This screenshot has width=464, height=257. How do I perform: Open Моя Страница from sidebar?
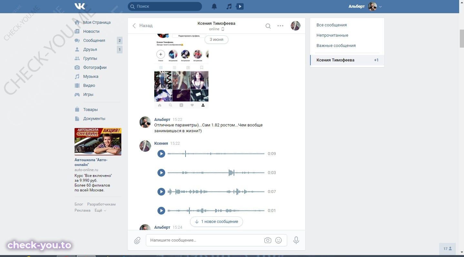tap(97, 23)
